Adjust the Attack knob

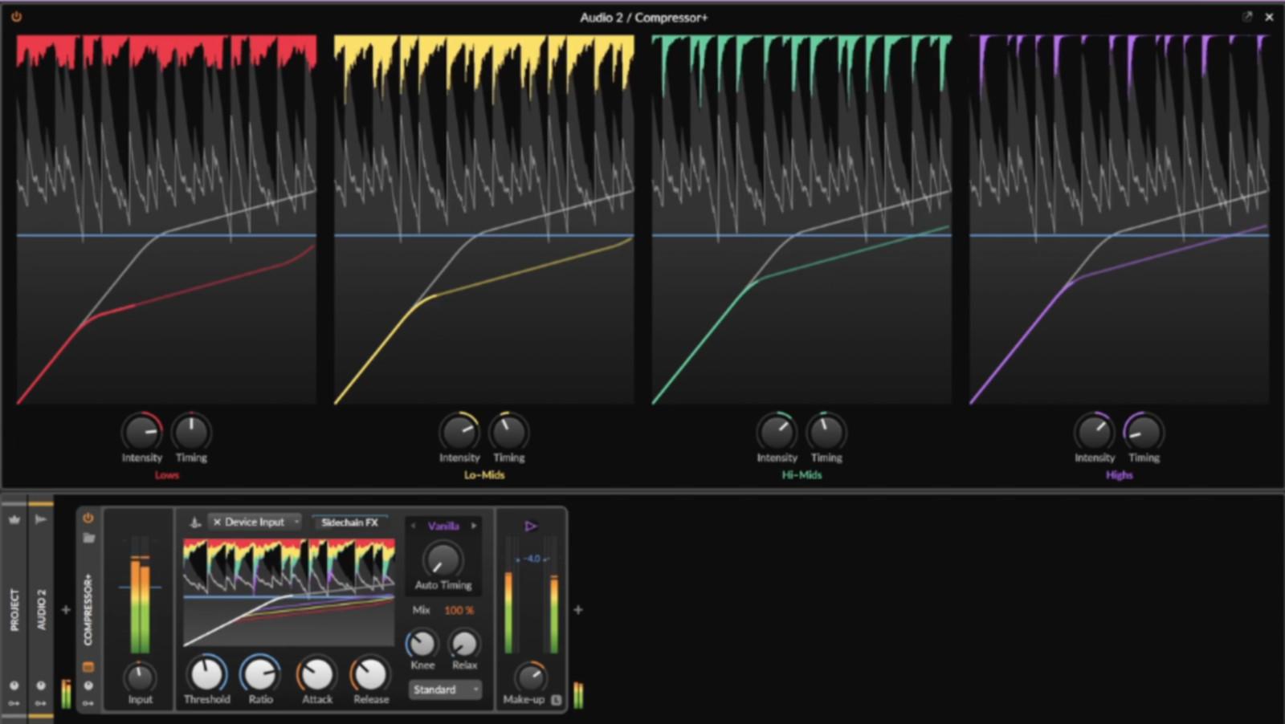(316, 674)
